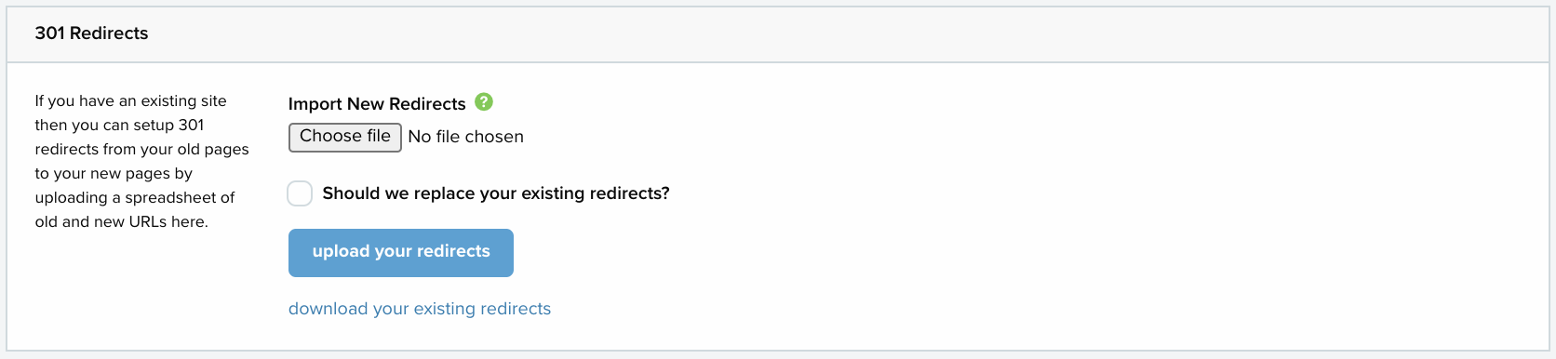Click the description paragraph about existing site
The image size is (1556, 359).
tap(142, 161)
